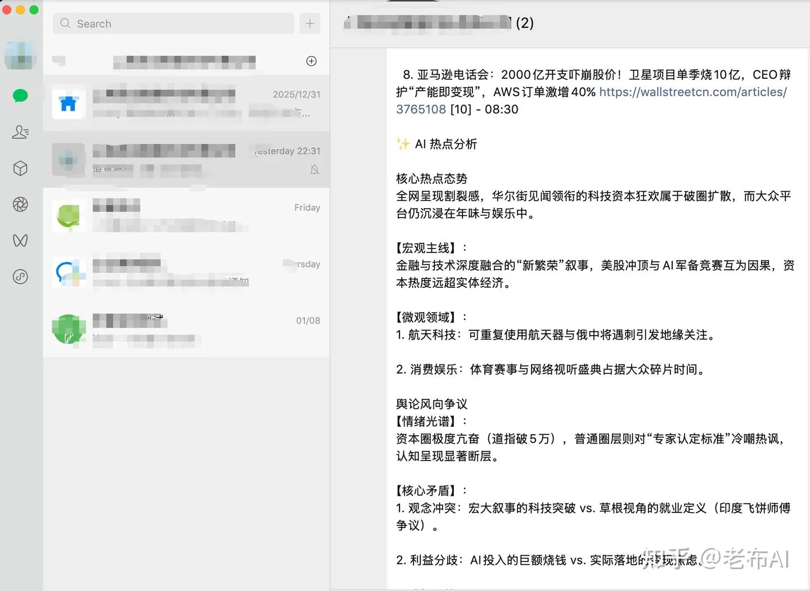Screen dimensions: 810x591
Task: Open the chat dated 2025/12/31
Action: point(186,103)
